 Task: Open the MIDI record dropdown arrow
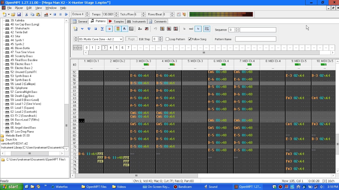tap(50, 15)
